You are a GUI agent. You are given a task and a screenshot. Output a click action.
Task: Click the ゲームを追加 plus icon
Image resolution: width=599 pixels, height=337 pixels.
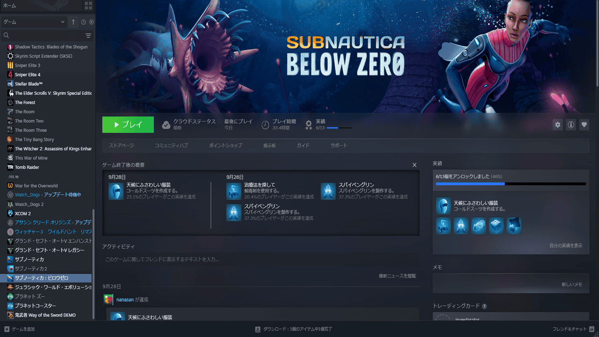click(6, 329)
